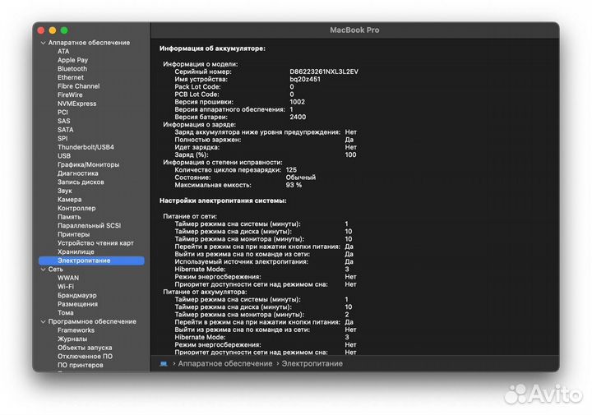This screenshot has width=592, height=415.
Task: Open the Память entry
Action: [x=69, y=217]
